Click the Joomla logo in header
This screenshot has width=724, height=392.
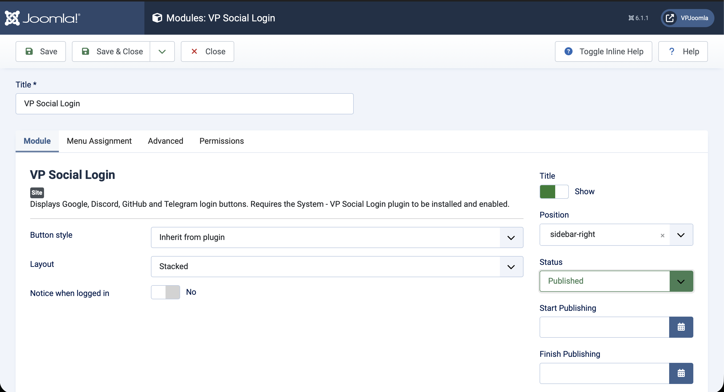[x=43, y=18]
